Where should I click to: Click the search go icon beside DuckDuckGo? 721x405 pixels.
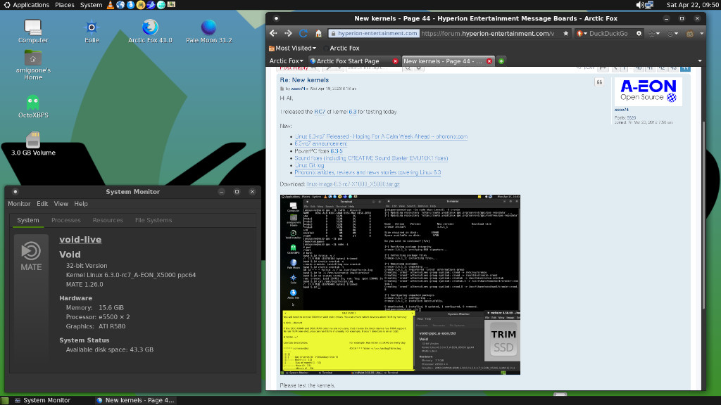tap(639, 34)
